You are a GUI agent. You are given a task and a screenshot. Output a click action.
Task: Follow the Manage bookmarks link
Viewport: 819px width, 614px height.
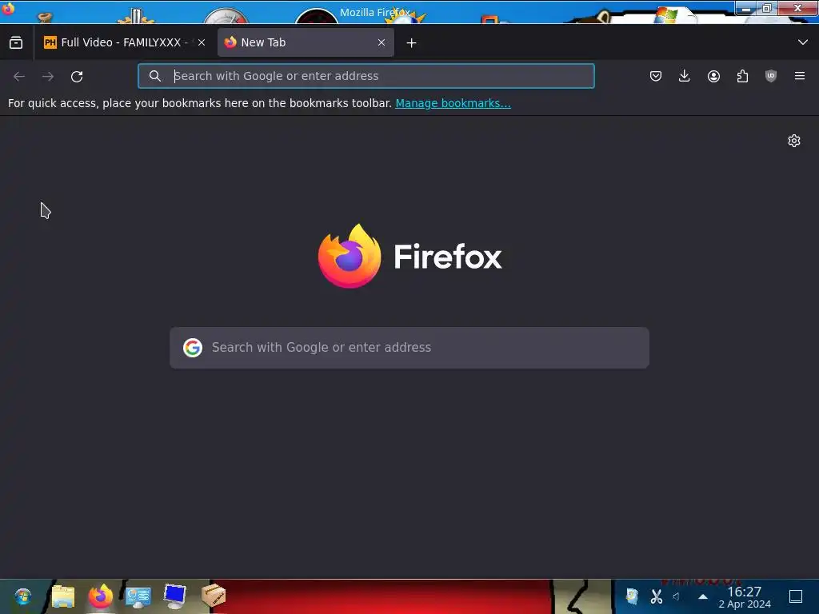(x=453, y=103)
